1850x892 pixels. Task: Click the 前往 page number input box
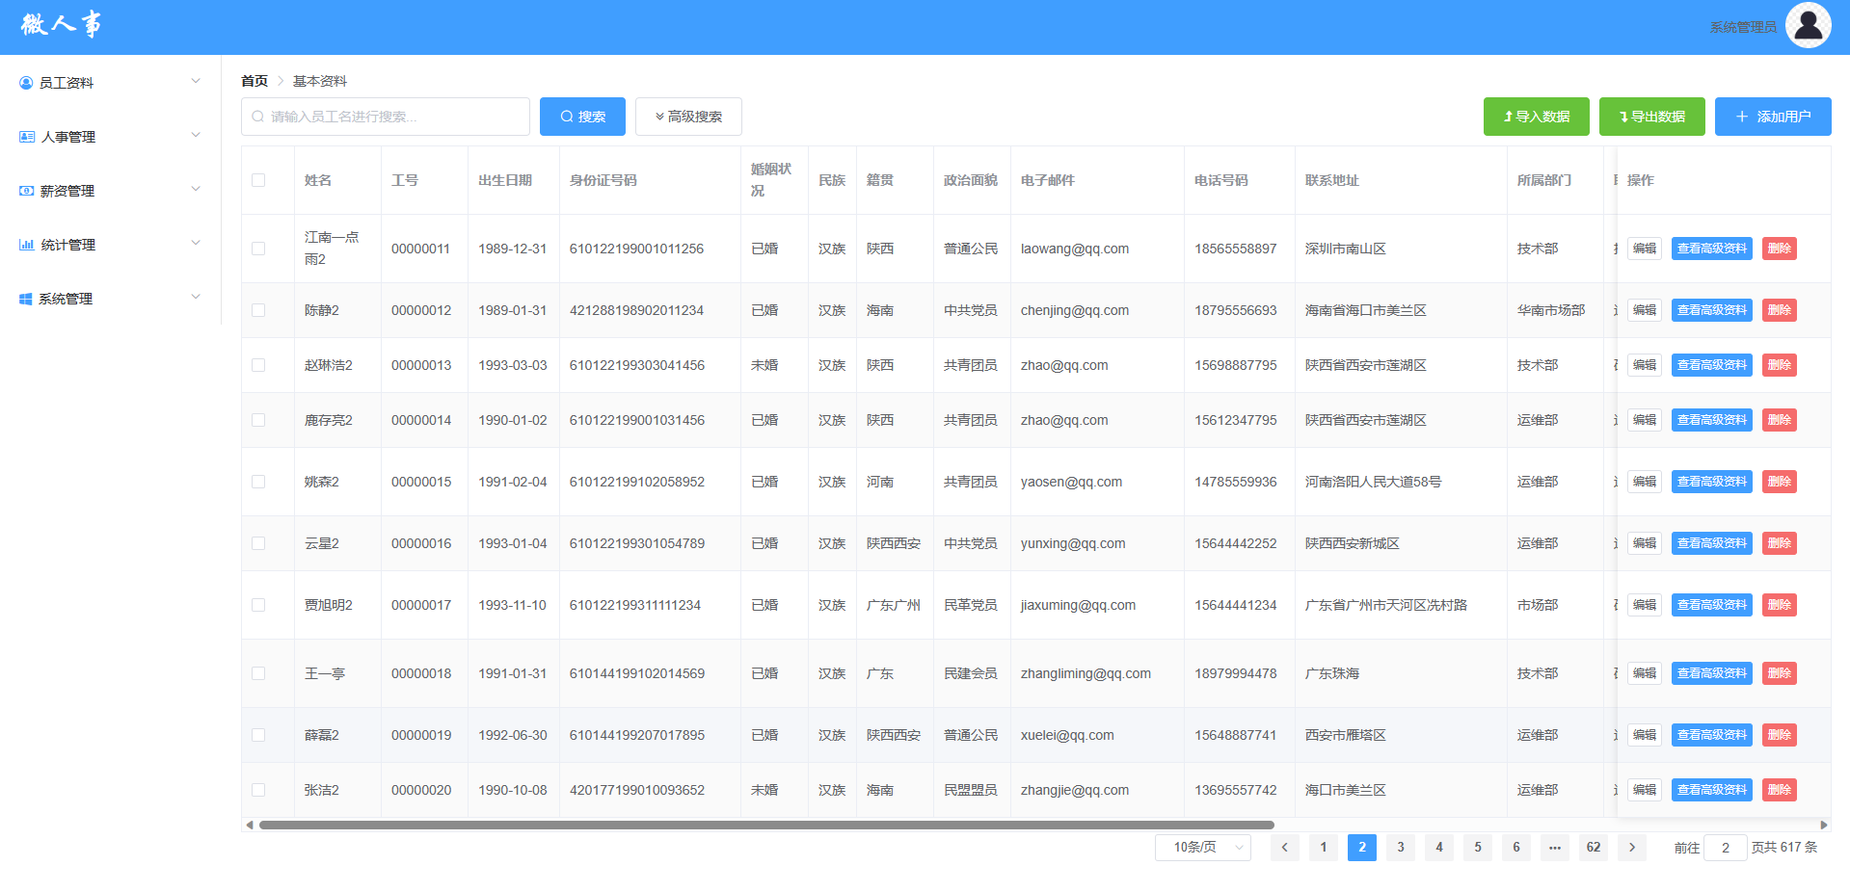[1726, 848]
